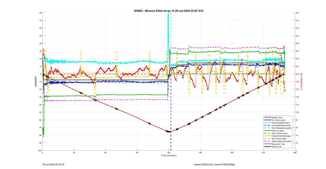This screenshot has width=326, height=169.
Task: Click the x-axis tick label "120"
Action: [169, 153]
